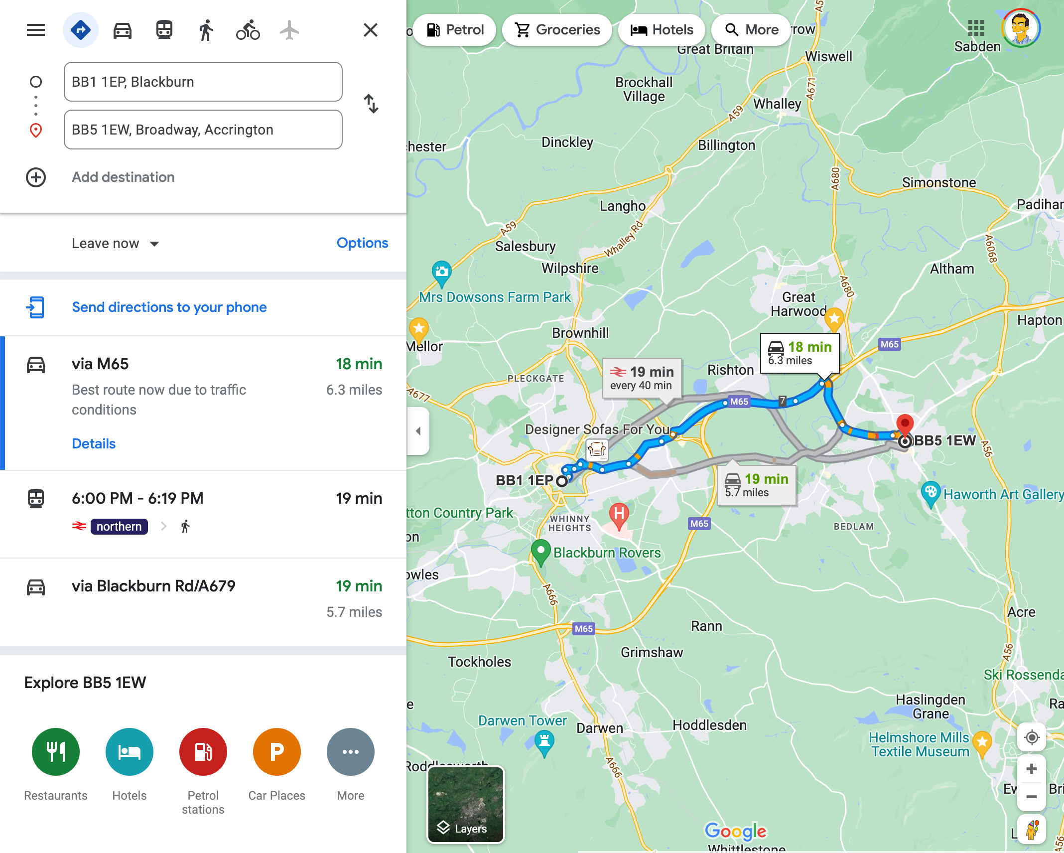1064x853 pixels.
Task: Choose the walking travel mode
Action: [206, 30]
